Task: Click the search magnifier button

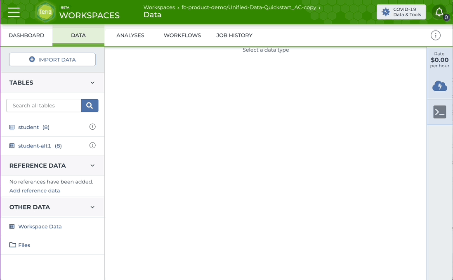Action: coord(90,106)
